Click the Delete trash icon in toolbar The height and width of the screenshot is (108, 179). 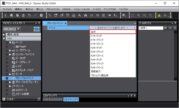coord(23,16)
